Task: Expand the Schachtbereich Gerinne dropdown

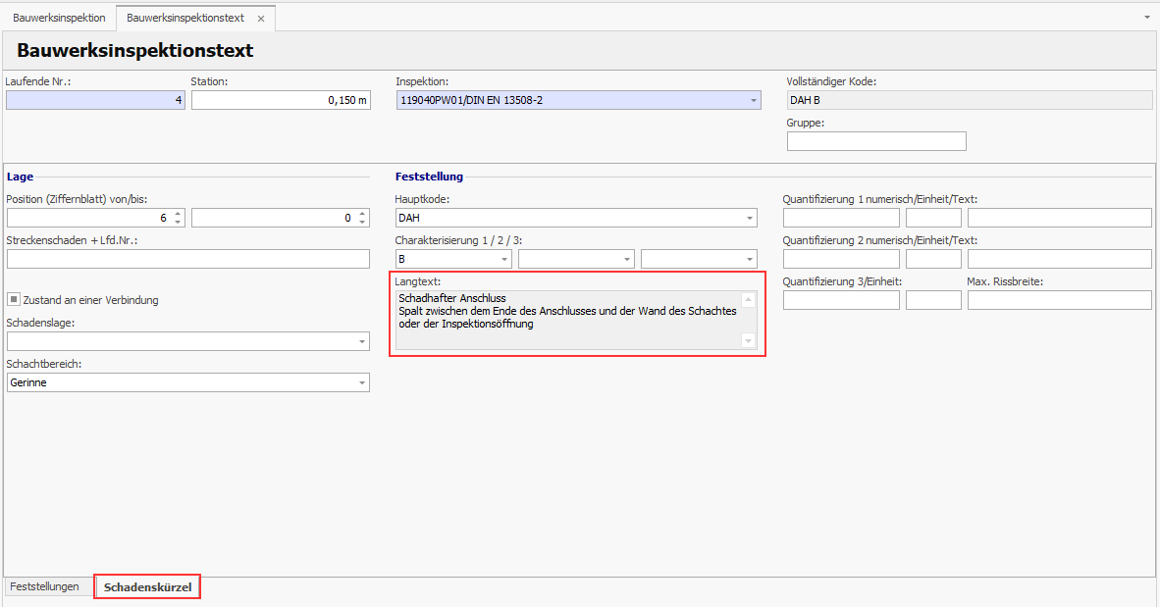Action: pos(361,383)
